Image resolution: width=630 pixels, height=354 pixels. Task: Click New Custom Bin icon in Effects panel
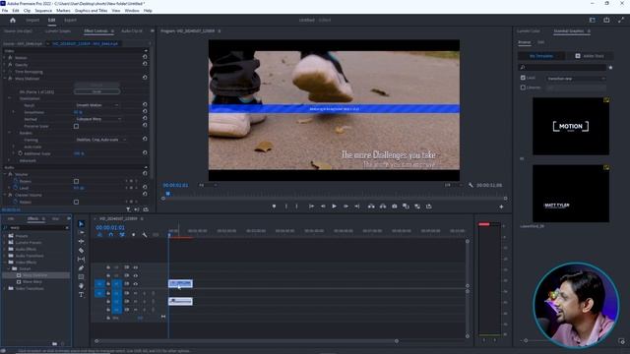pos(55,344)
